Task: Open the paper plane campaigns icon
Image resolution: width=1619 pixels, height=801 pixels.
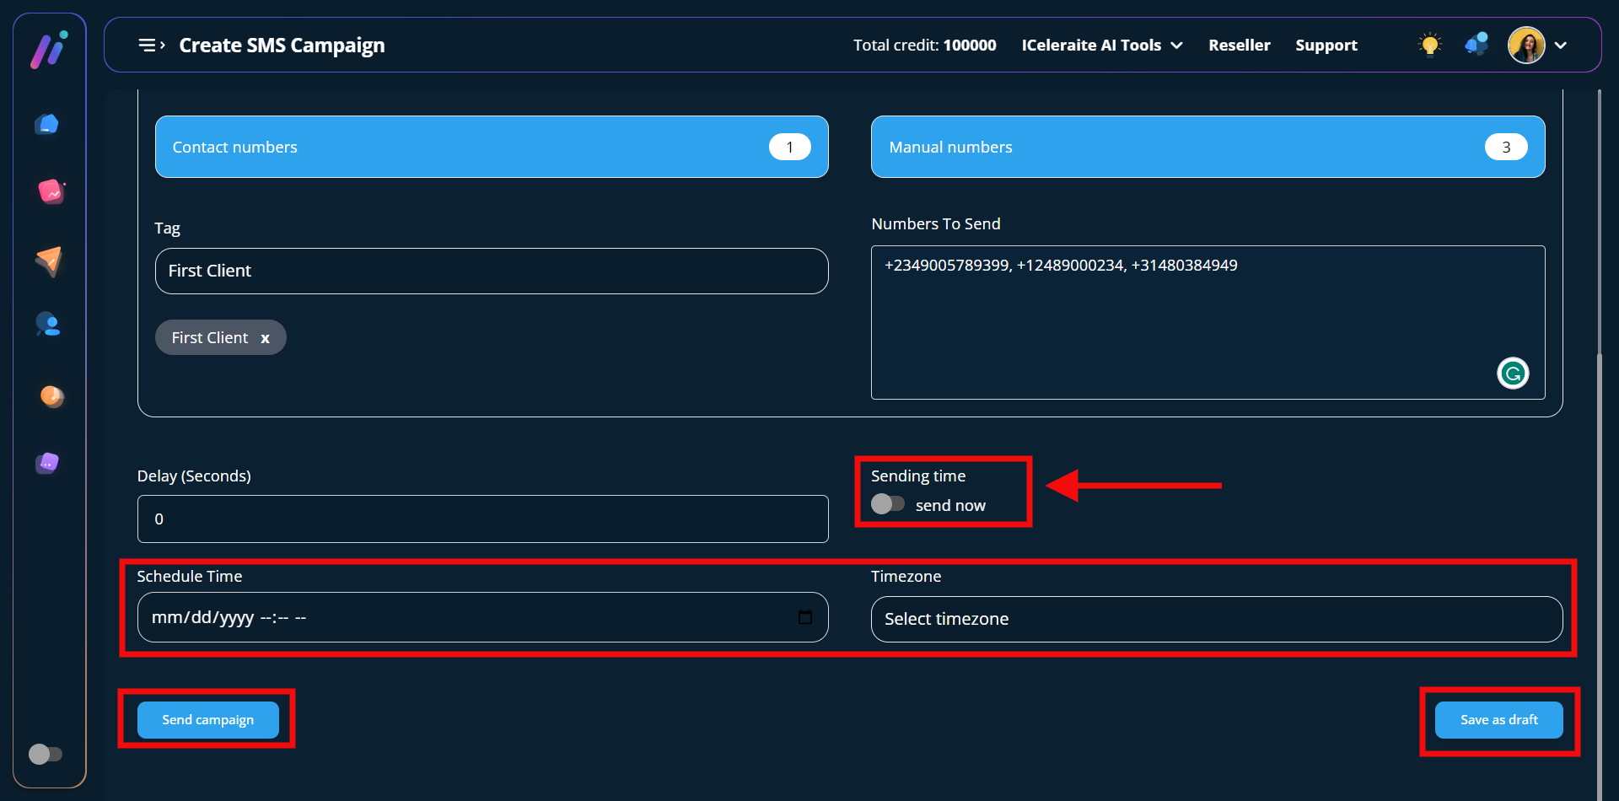Action: tap(49, 261)
